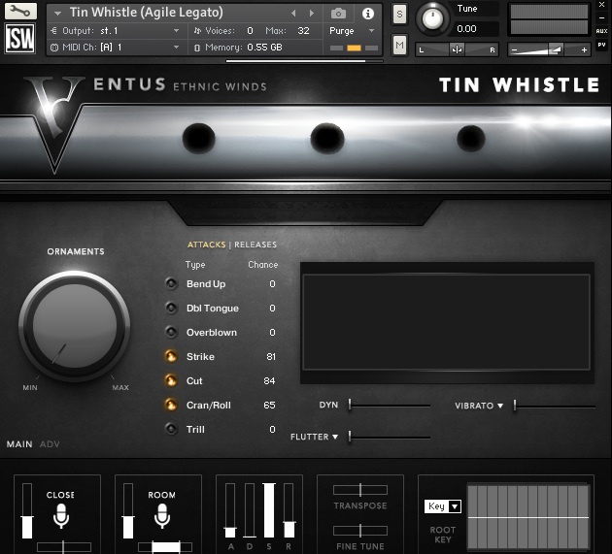Viewport: 612px width, 554px height.
Task: Click the pan center marker icon
Action: tap(457, 49)
